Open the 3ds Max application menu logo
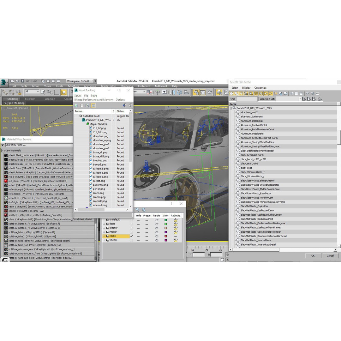The width and height of the screenshot is (341, 341). pos(4,83)
